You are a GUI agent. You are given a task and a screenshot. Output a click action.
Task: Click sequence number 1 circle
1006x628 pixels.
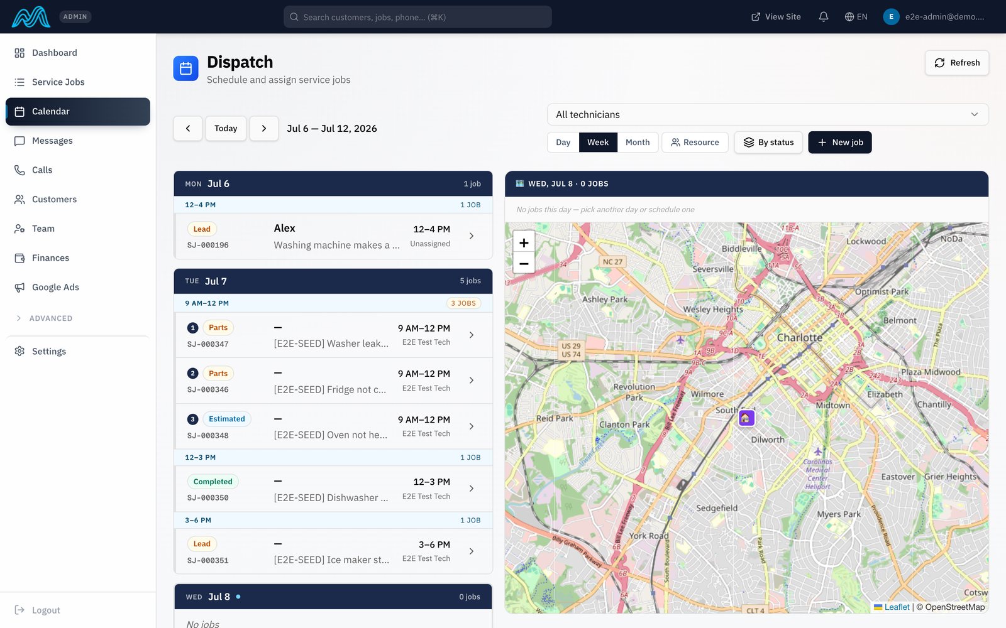192,328
